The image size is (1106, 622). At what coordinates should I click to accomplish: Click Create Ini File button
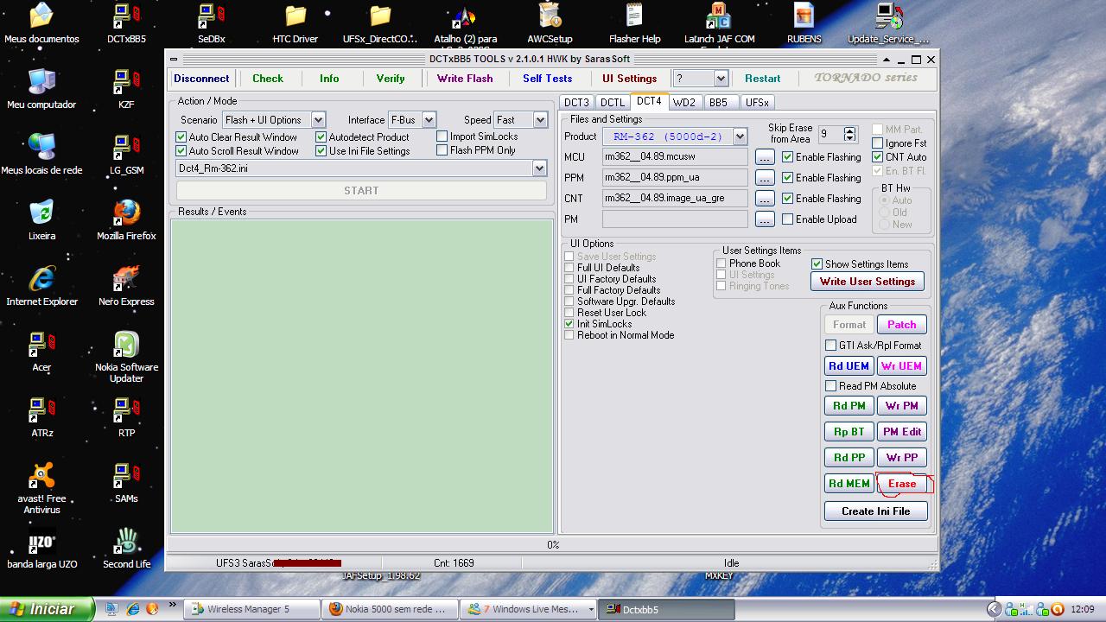[x=876, y=511]
